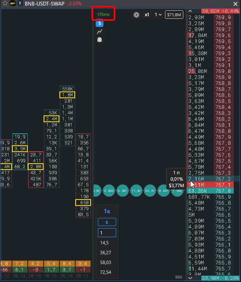The image size is (241, 282).
Task: Click the total bids summary 23,98M -0,26%
Action: (220, 278)
